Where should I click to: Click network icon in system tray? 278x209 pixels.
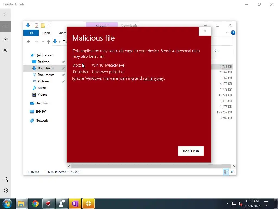click(233, 204)
